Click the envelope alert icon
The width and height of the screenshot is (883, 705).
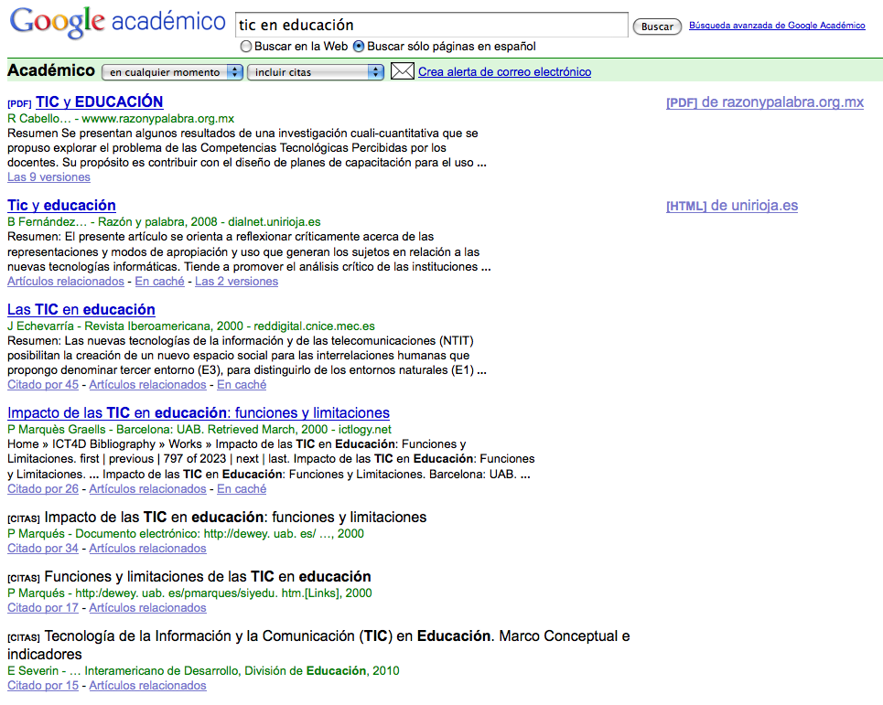(x=402, y=70)
